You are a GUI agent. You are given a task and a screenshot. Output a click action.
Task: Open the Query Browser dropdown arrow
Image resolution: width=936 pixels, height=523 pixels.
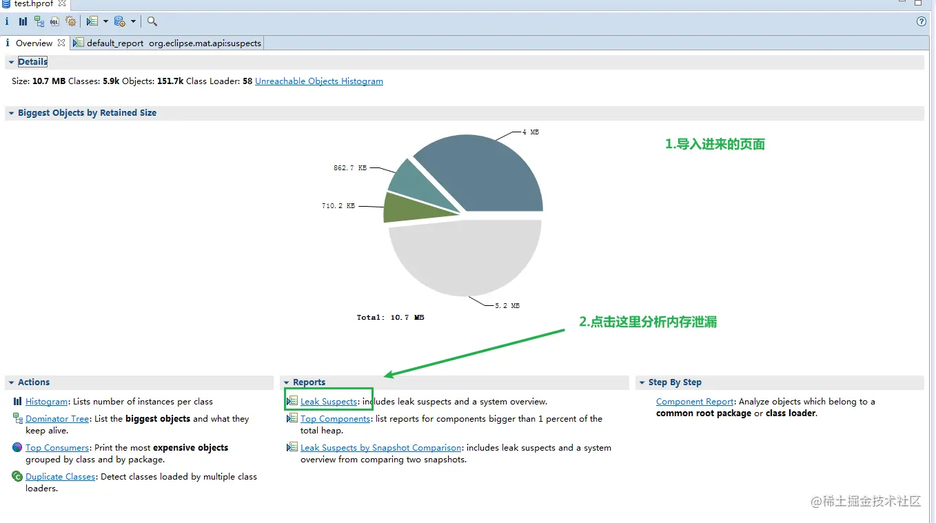click(133, 21)
